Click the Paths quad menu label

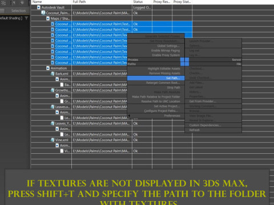point(132,64)
